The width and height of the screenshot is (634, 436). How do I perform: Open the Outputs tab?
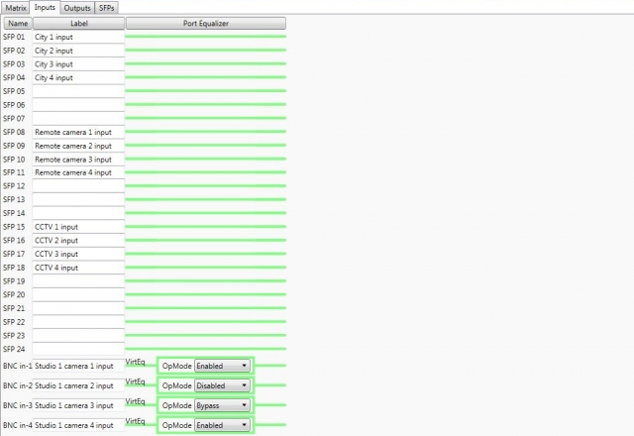[x=77, y=7]
